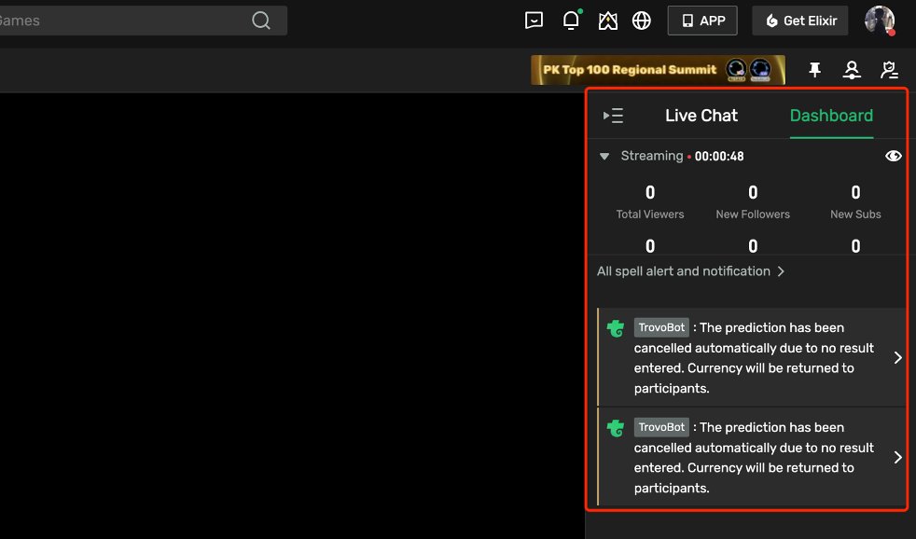Open the user profile avatar
This screenshot has width=916, height=539.
(x=880, y=21)
